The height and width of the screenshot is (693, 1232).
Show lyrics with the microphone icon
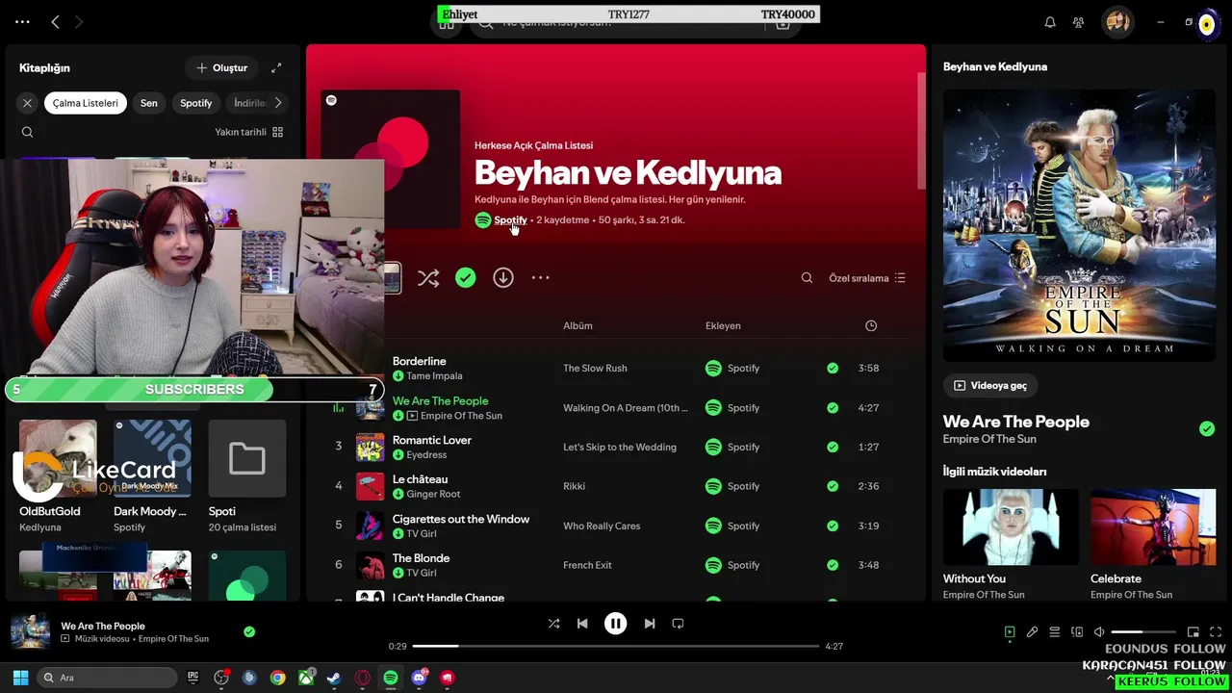click(x=1032, y=632)
